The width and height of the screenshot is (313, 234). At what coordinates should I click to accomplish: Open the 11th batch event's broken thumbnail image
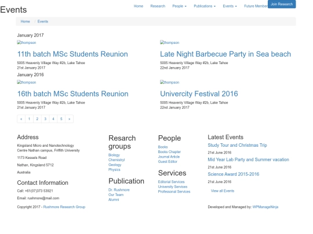(x=27, y=43)
